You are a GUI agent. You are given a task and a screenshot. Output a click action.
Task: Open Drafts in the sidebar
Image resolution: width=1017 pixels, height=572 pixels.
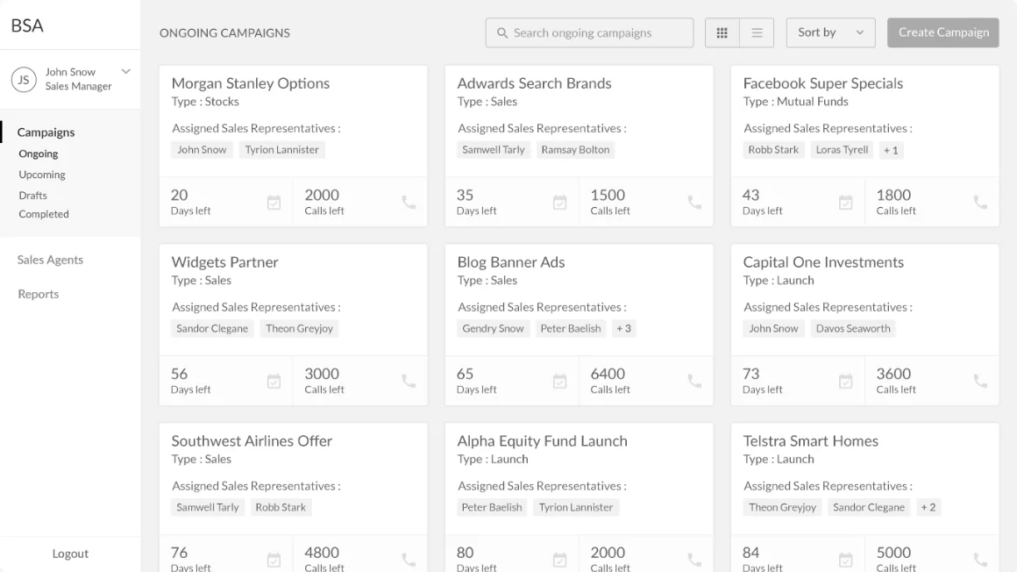33,196
